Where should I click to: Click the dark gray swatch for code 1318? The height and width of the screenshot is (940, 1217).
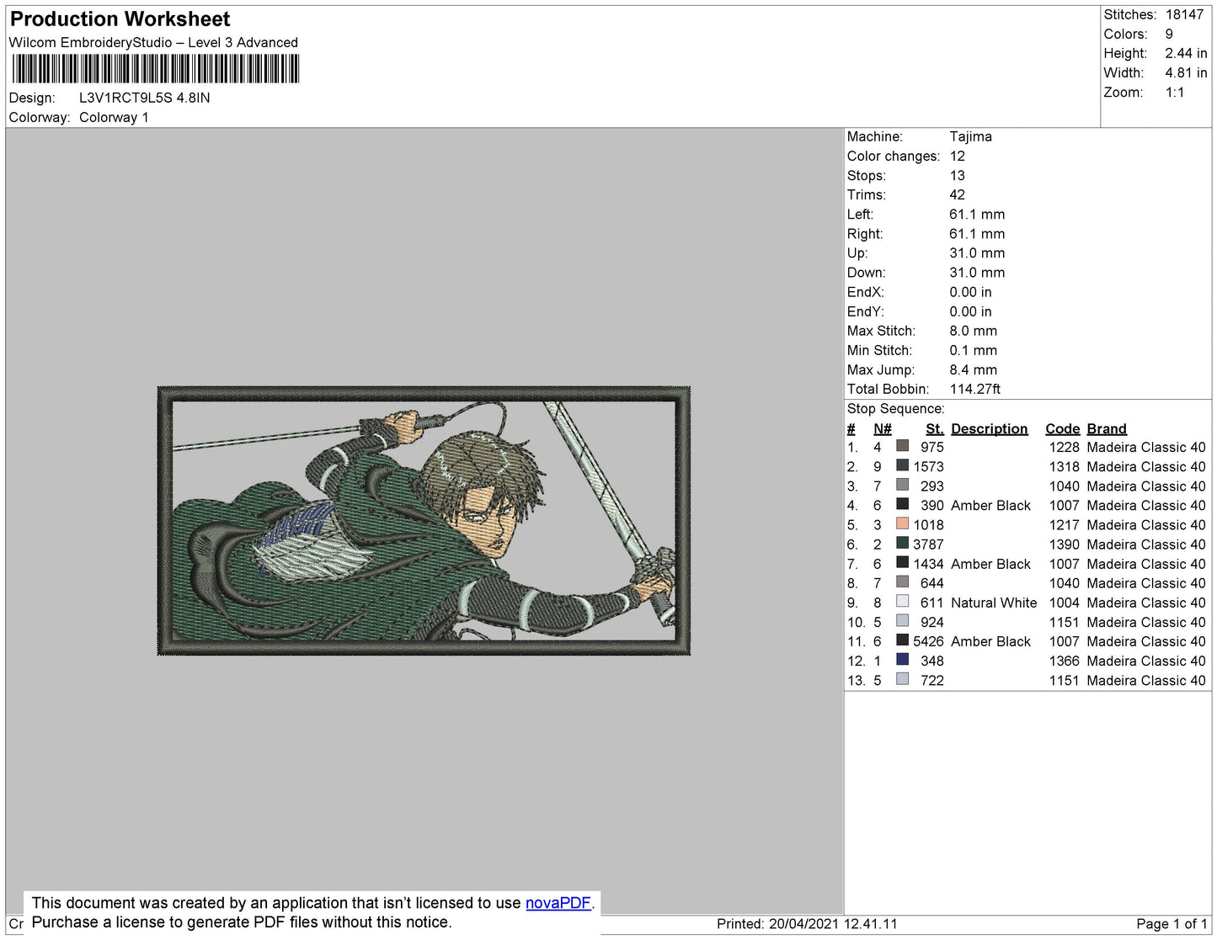(x=902, y=465)
